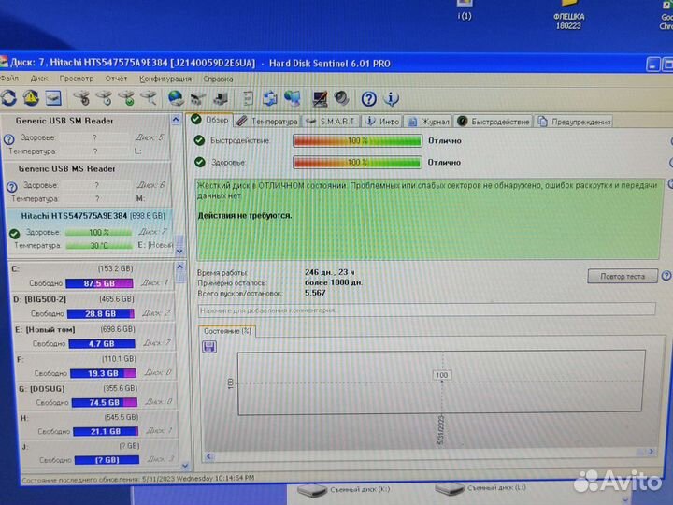Click Съемный диск (K:) in the taskbar
Screen dimensions: 673x505
[344, 490]
